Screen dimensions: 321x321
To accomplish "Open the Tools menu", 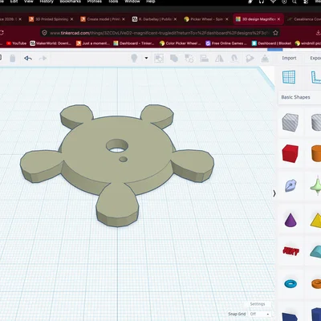I will 113,2.
